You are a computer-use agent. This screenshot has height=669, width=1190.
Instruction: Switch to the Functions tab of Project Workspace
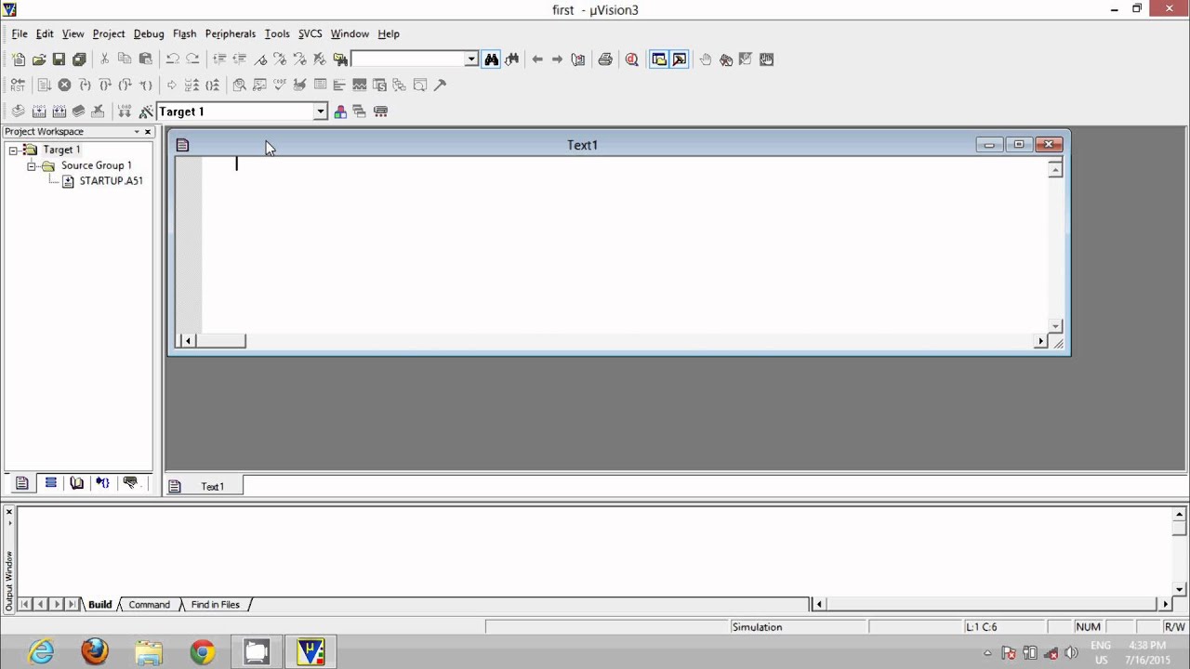pos(103,483)
